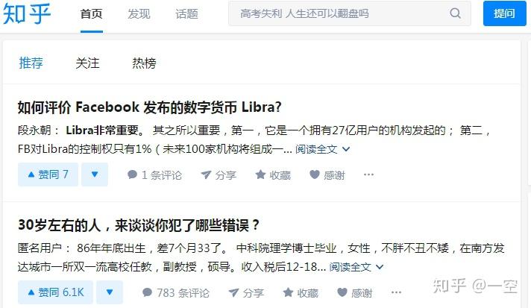The width and height of the screenshot is (531, 308).
Task: Click the Zhihu logo
Action: (27, 13)
